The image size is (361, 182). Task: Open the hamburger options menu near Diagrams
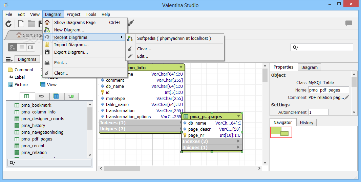(x=9, y=59)
